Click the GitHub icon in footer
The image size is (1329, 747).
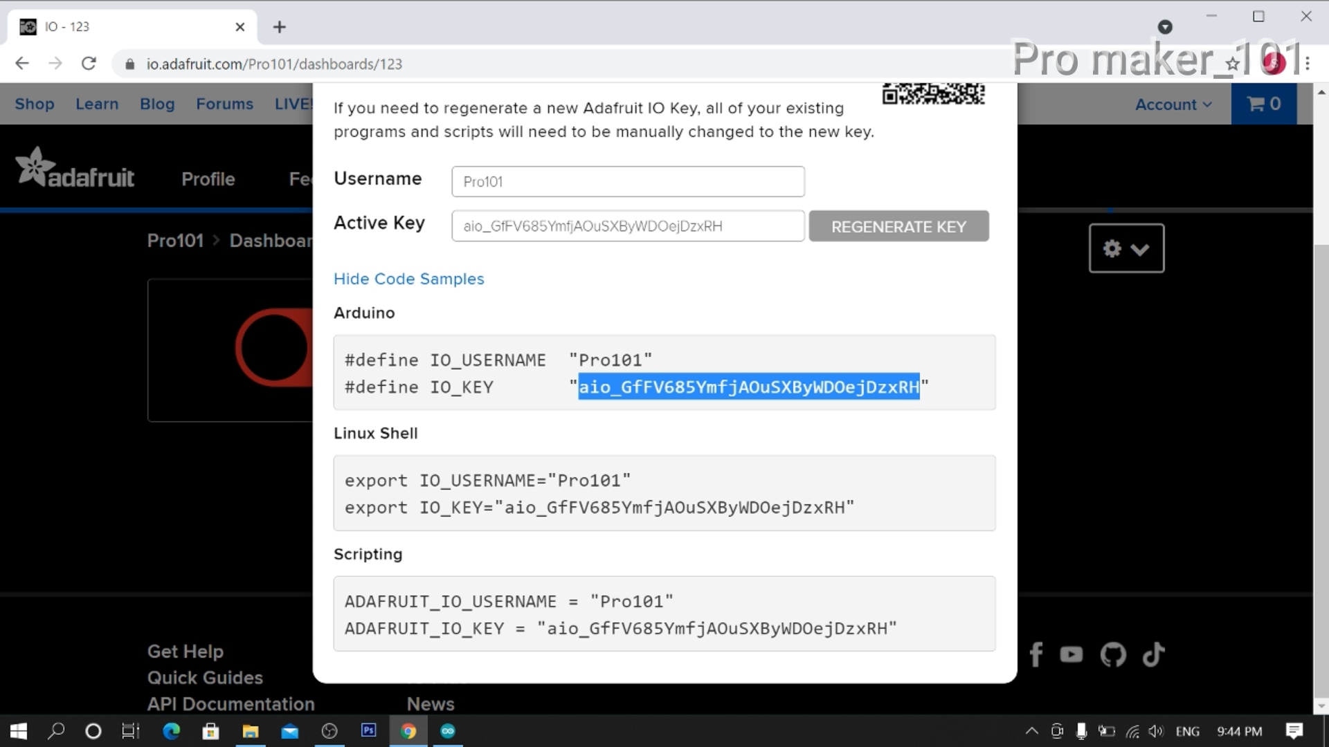tap(1114, 654)
